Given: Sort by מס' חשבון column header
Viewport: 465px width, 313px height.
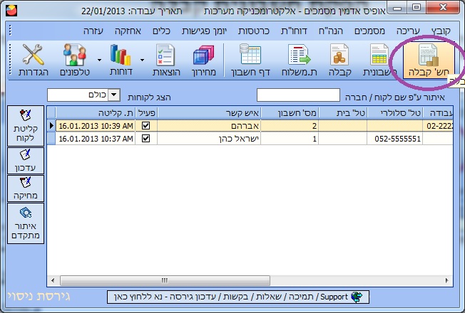Looking at the screenshot, I should click(290, 112).
